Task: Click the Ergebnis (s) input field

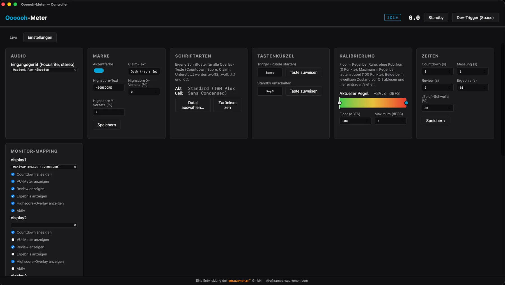Action: (472, 88)
